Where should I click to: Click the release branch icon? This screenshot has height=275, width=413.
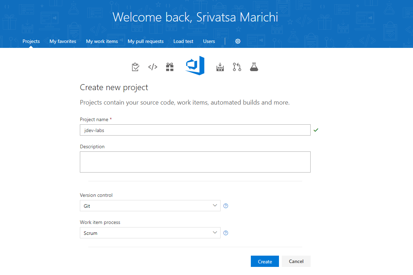[237, 67]
